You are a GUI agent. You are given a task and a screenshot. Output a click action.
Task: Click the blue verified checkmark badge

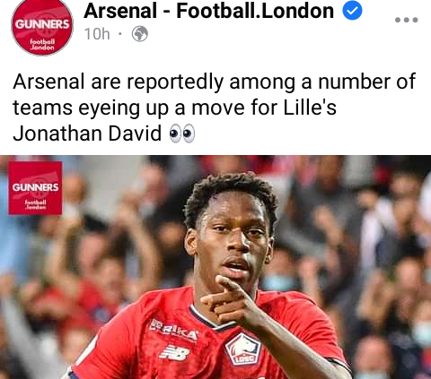tap(352, 11)
